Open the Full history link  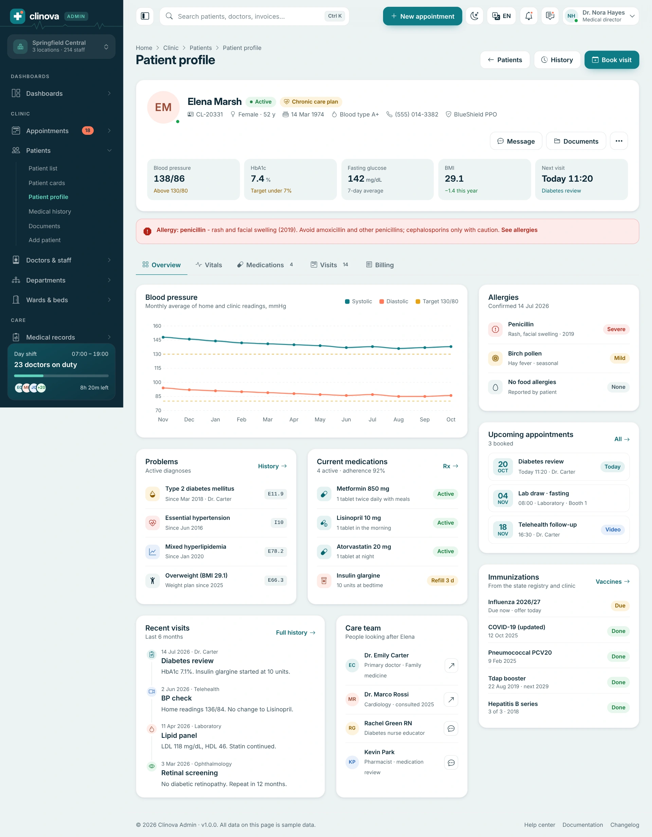295,633
